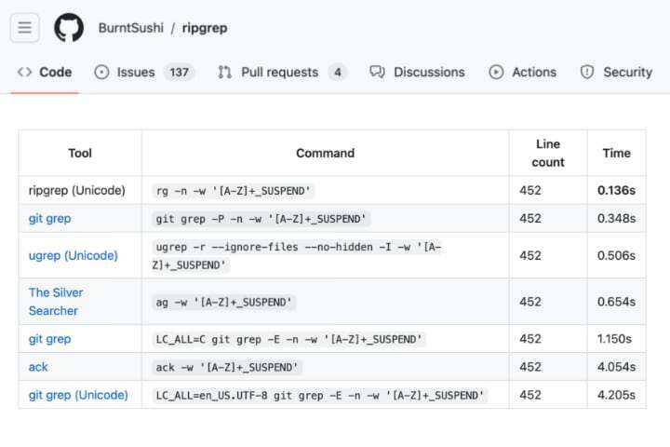Click the Security shield icon
Image resolution: width=670 pixels, height=447 pixels.
(587, 72)
